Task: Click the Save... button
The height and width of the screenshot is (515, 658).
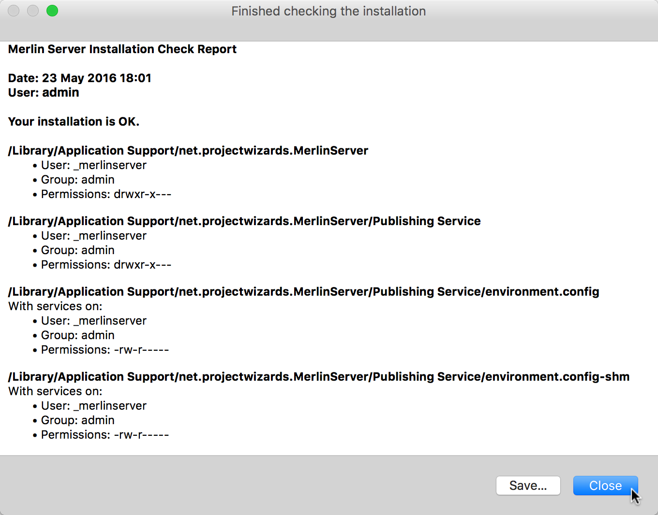Action: (x=528, y=486)
